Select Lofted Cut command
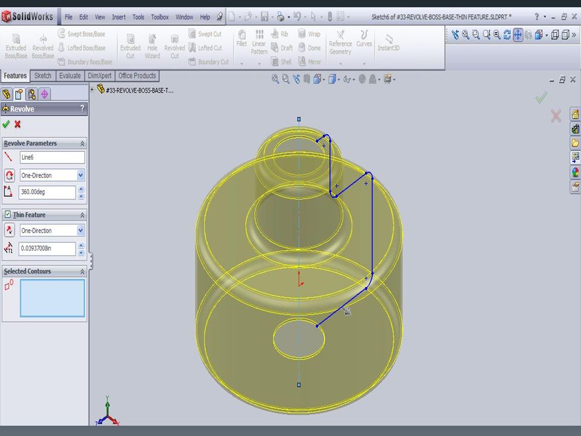Image resolution: width=581 pixels, height=436 pixels. coord(205,48)
